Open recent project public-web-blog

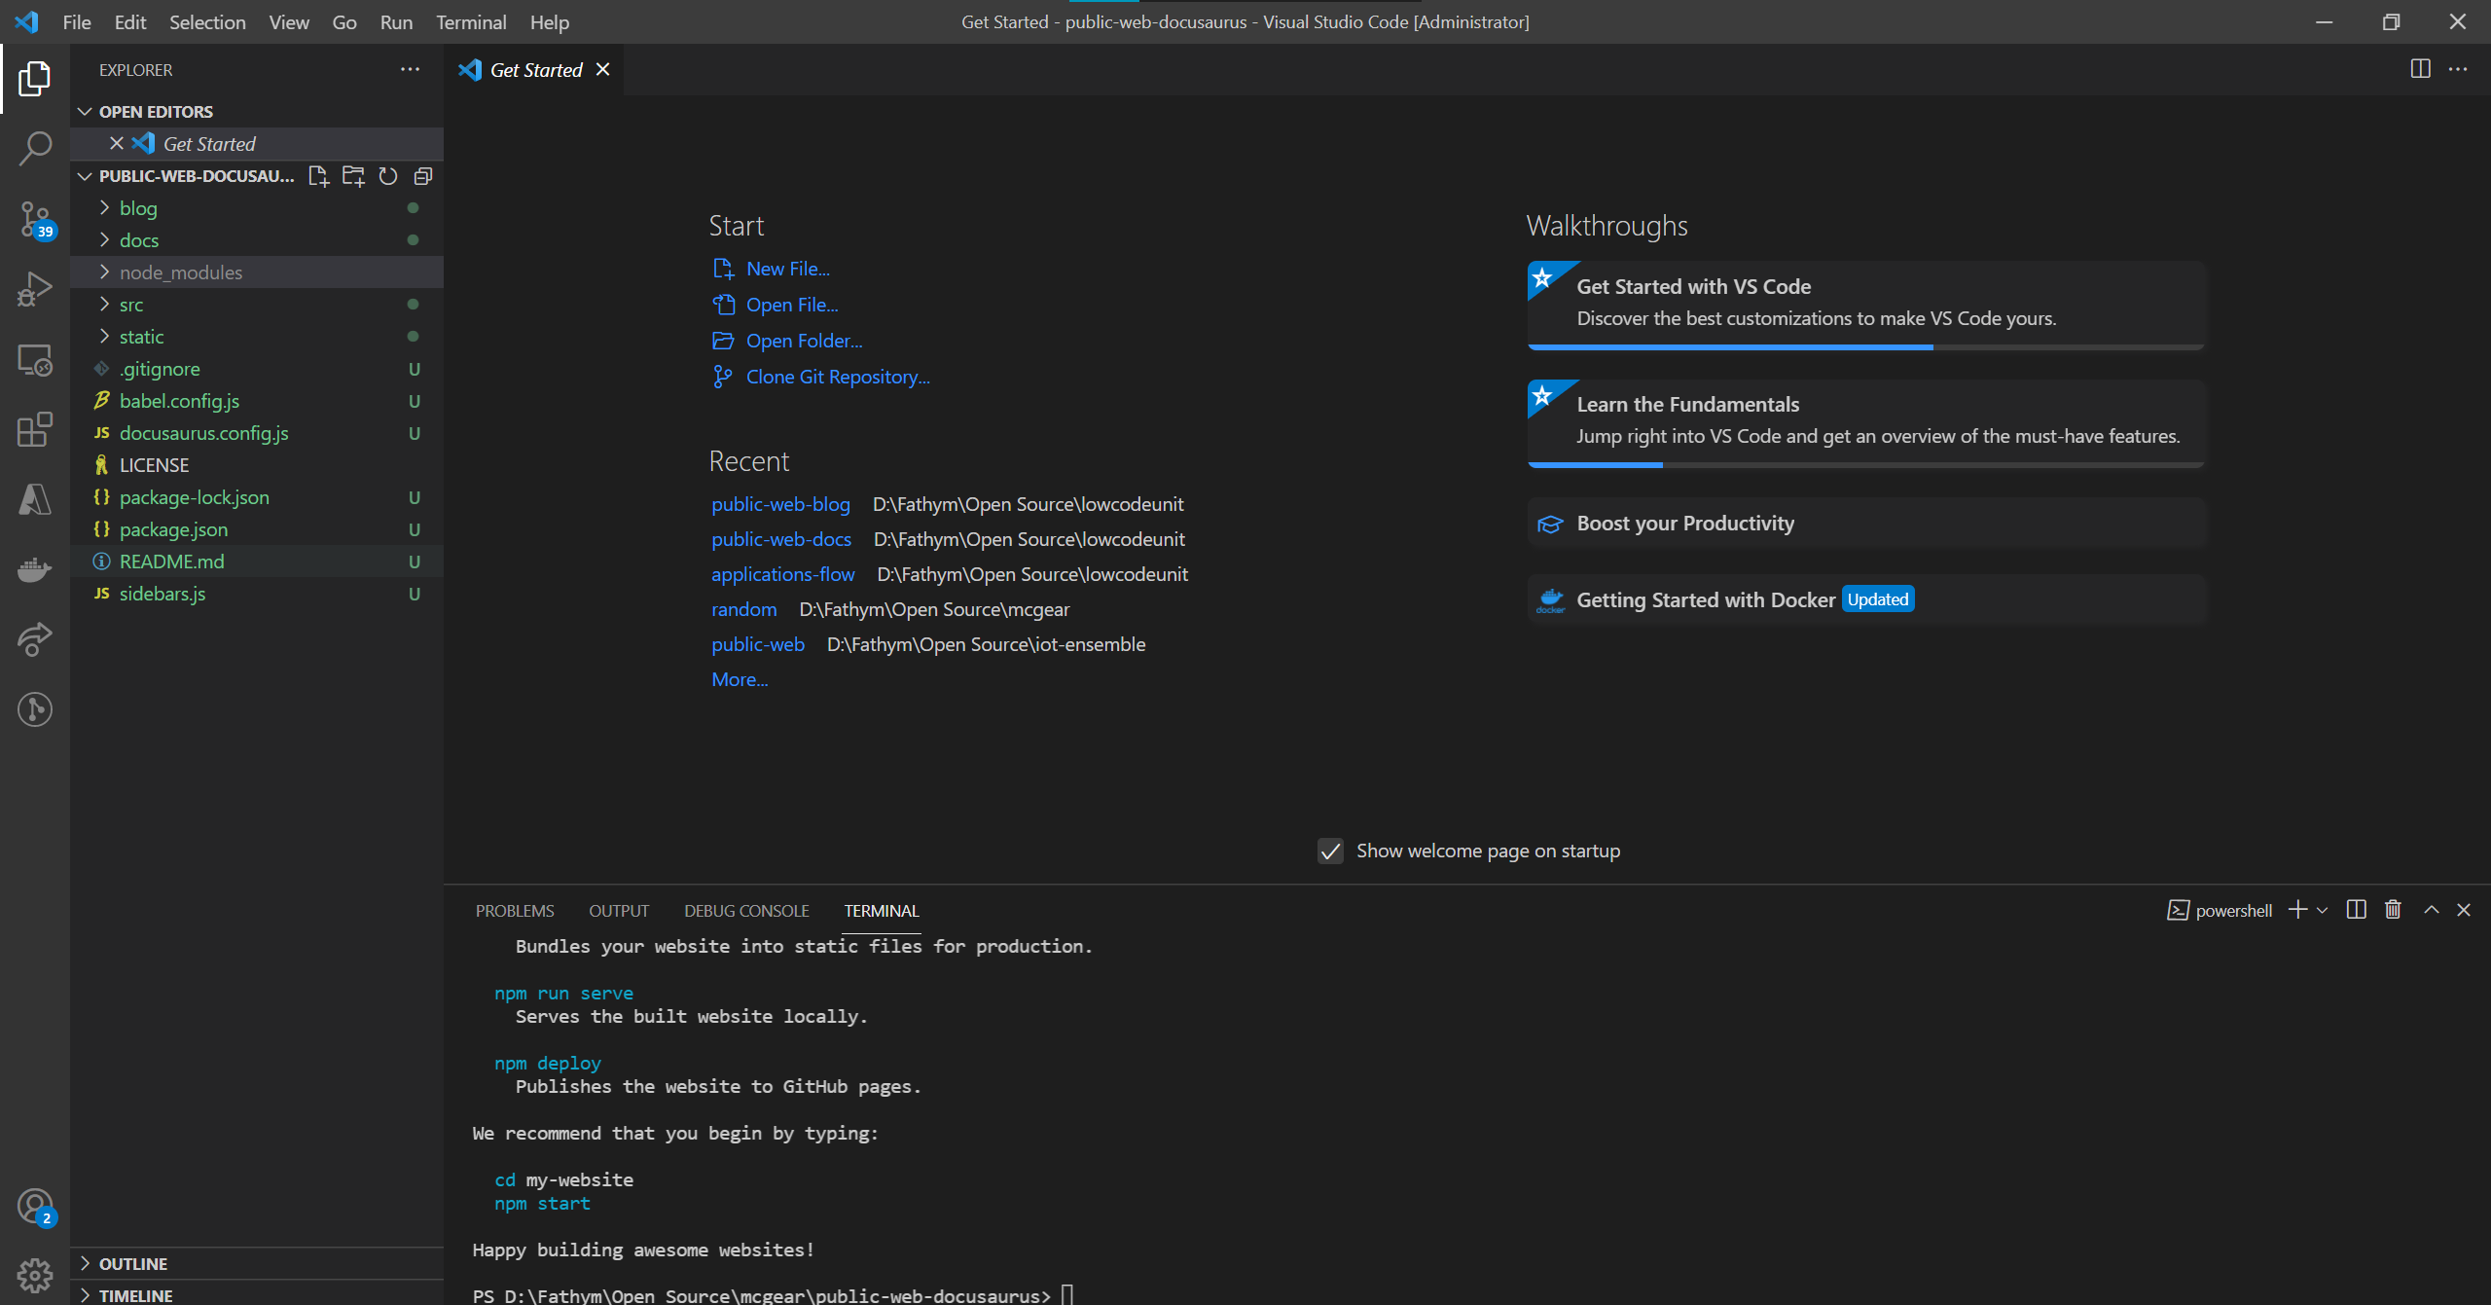tap(780, 504)
